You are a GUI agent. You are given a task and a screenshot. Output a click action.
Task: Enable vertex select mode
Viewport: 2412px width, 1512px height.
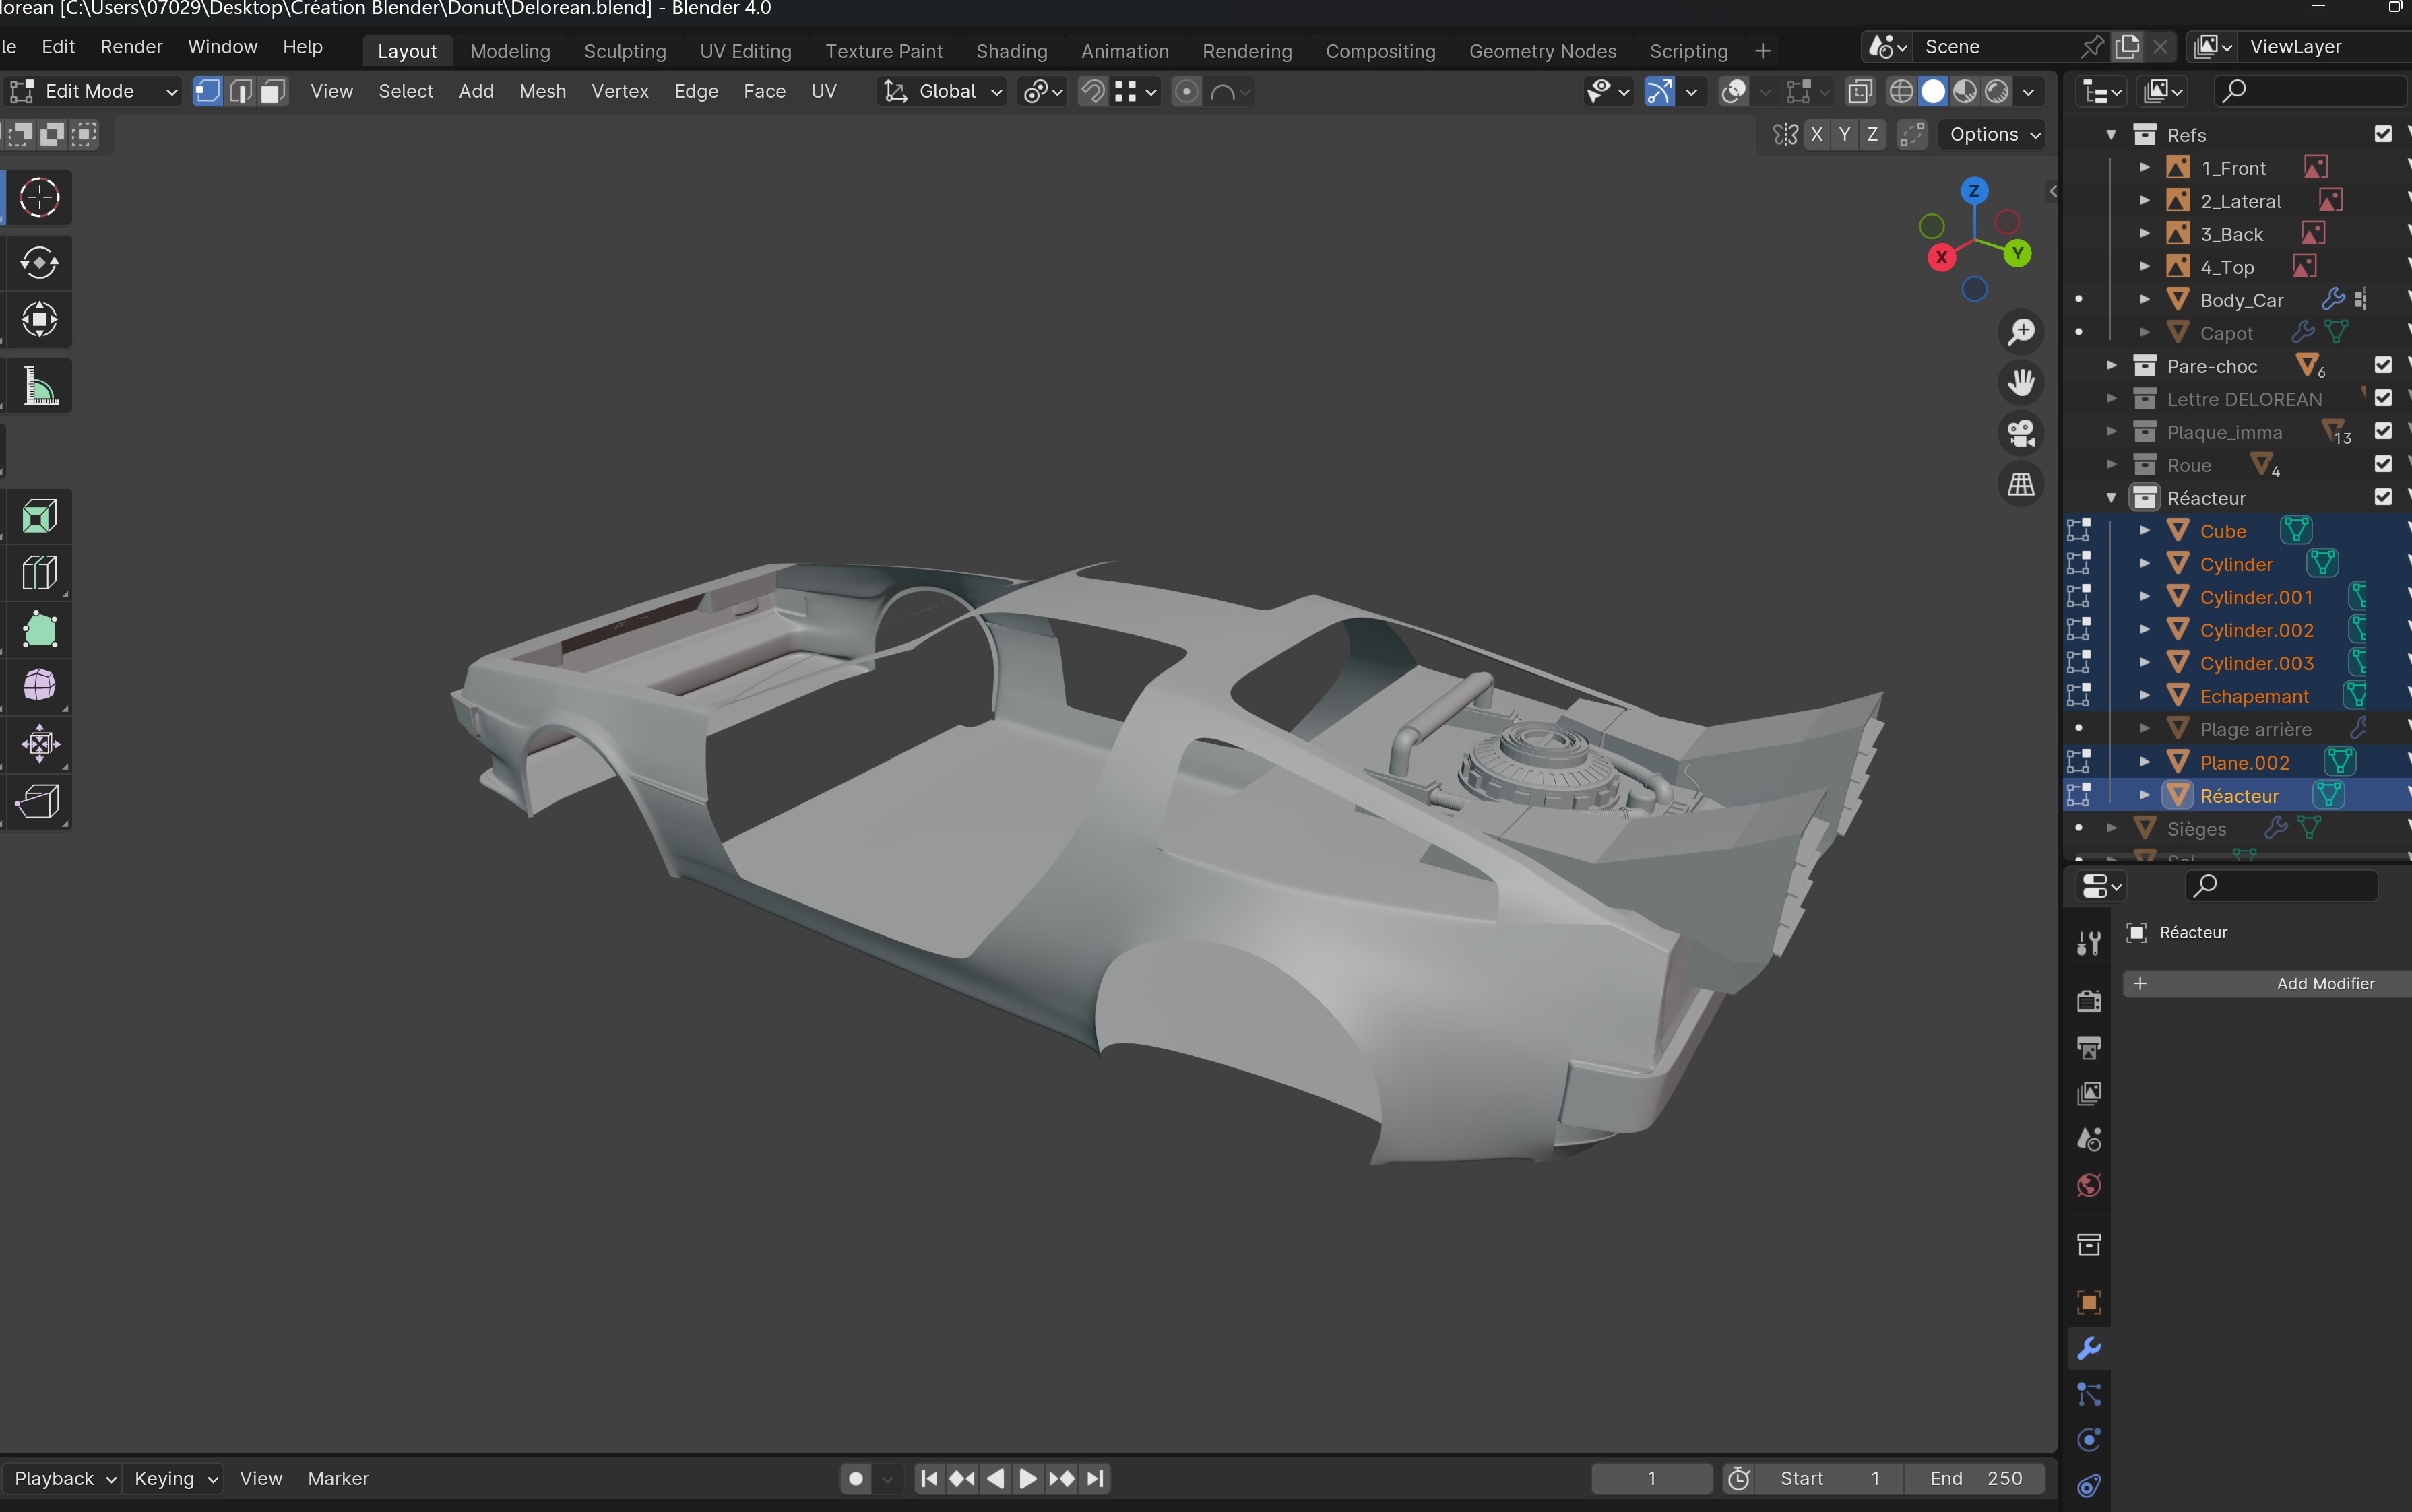[207, 91]
